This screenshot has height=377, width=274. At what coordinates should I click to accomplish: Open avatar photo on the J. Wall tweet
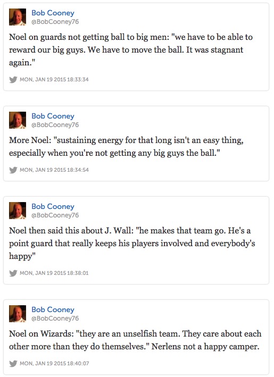(18, 211)
